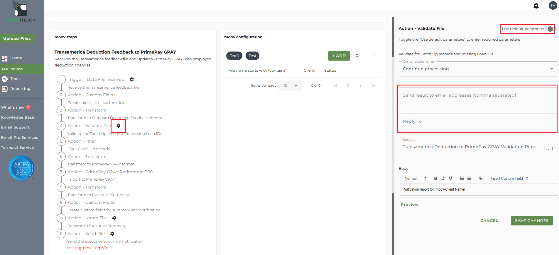The image size is (559, 255).
Task: Click 'Create initial set of custom fields' description
Action: [x=97, y=103]
